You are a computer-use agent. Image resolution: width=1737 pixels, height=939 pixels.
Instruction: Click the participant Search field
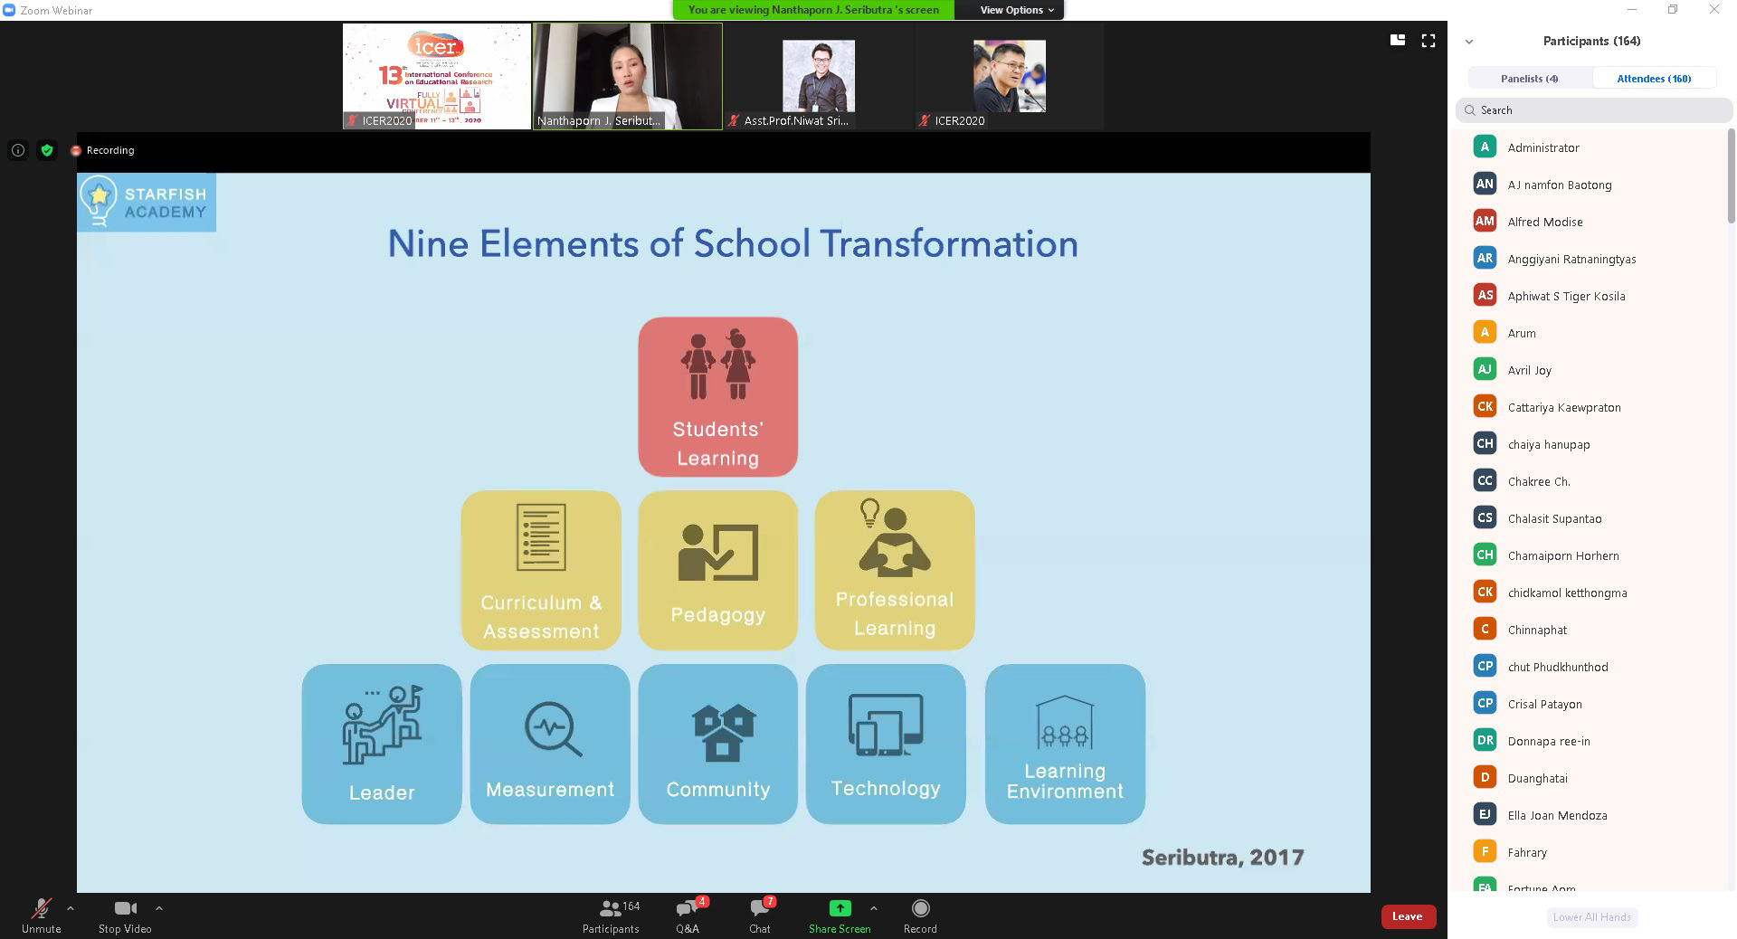point(1597,110)
